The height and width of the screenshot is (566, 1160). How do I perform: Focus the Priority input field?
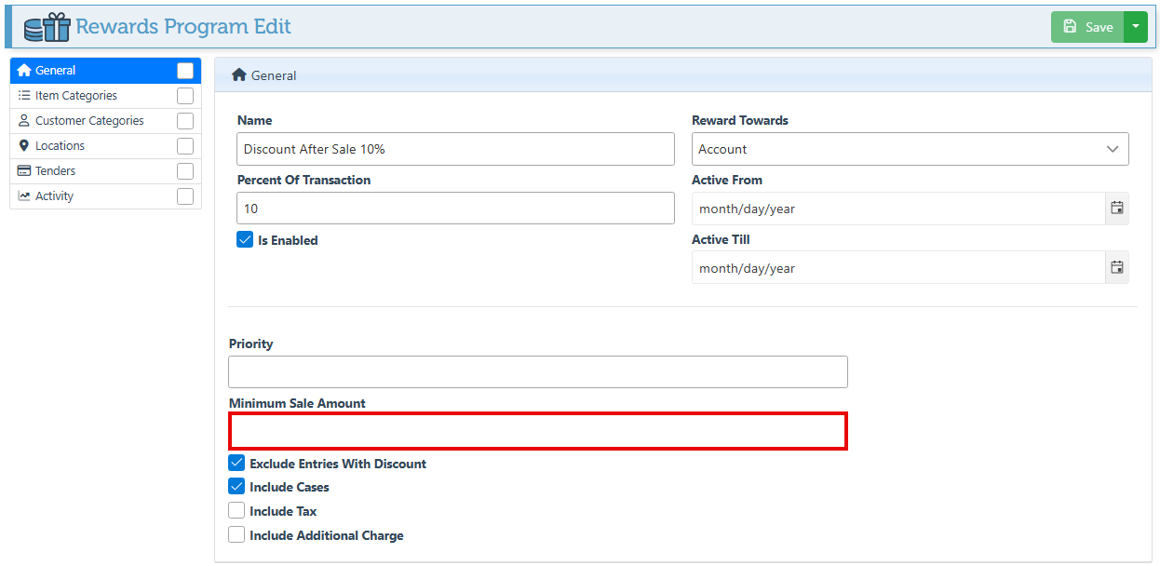click(537, 371)
